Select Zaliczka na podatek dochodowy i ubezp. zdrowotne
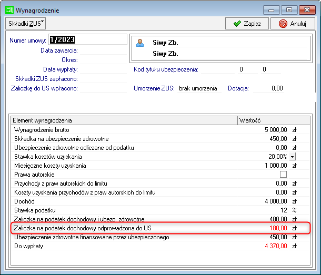The height and width of the screenshot is (275, 321). 160,219
